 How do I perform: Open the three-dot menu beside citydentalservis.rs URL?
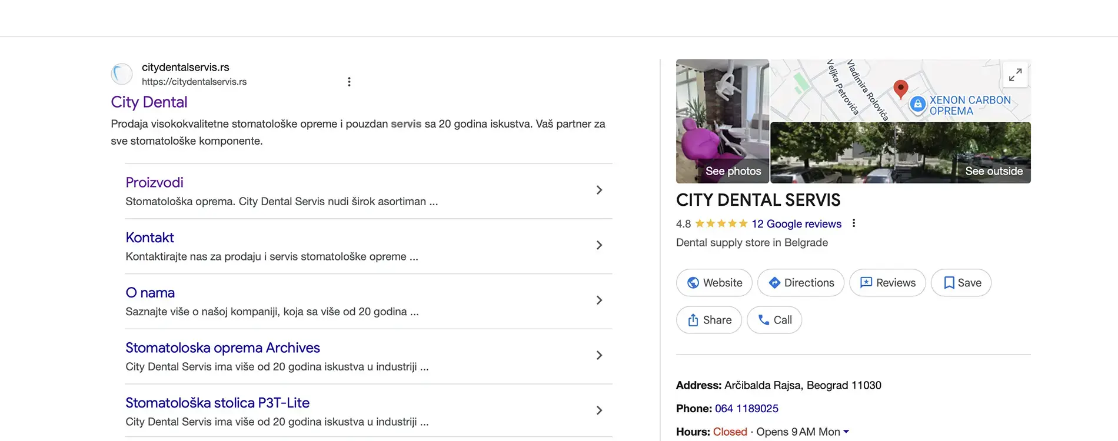tap(349, 82)
